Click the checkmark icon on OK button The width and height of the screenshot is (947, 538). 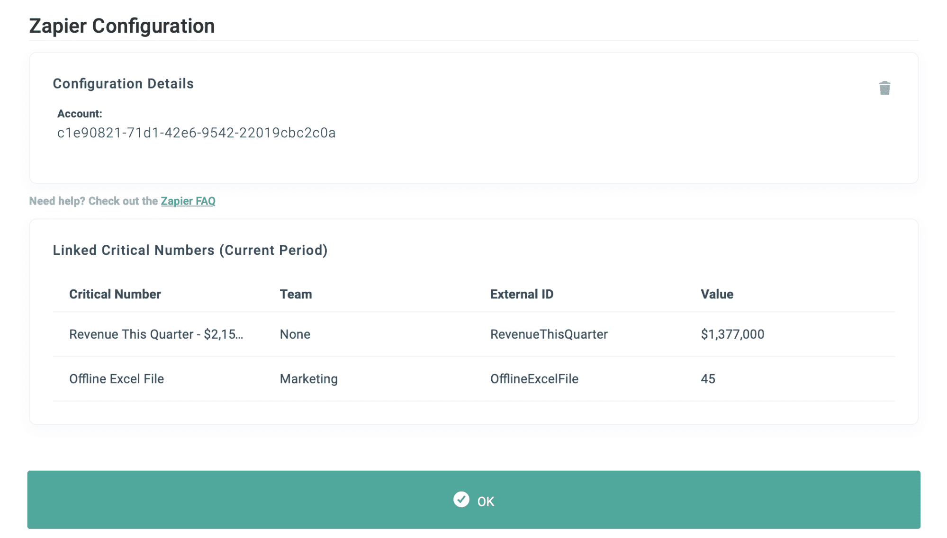461,499
